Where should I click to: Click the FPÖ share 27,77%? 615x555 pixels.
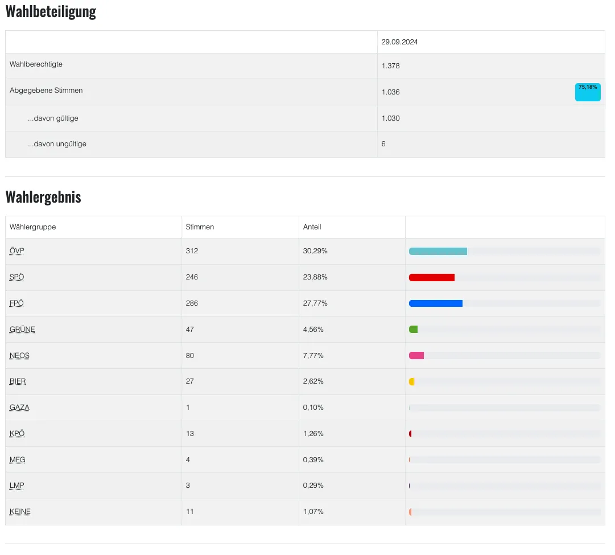315,303
